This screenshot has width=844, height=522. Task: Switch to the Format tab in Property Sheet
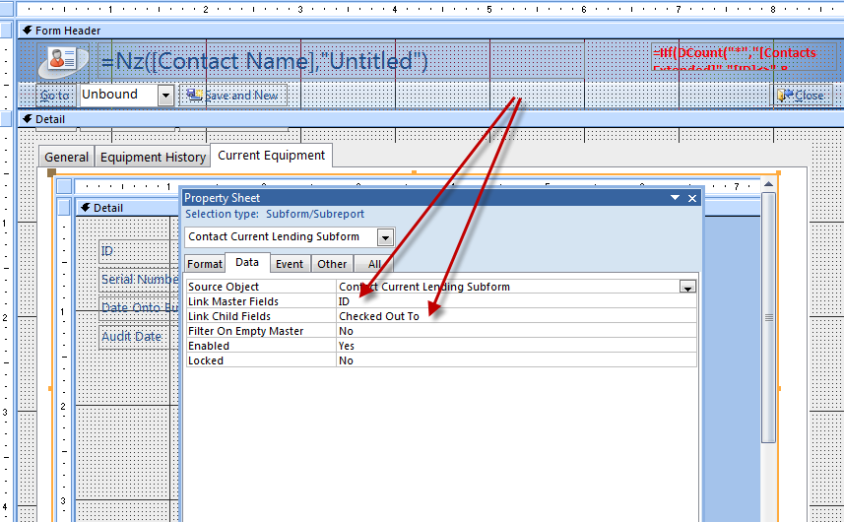[x=204, y=263]
